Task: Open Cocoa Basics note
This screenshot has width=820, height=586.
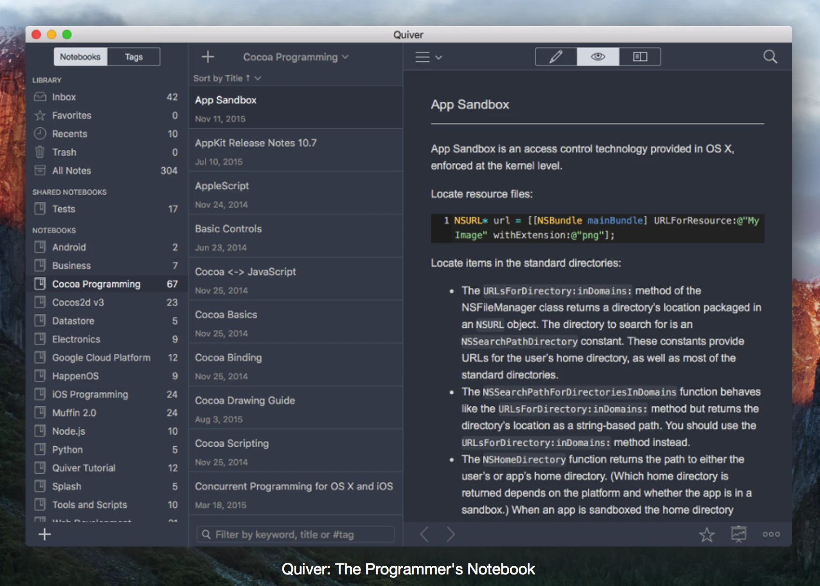Action: [295, 322]
